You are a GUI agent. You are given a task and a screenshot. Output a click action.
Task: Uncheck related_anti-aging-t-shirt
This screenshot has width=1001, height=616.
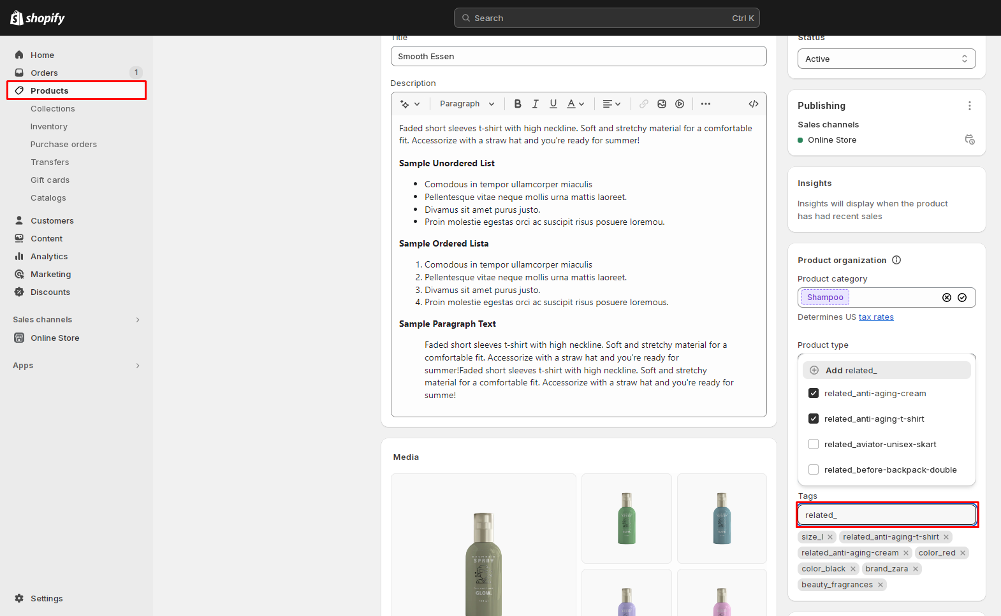[814, 419]
